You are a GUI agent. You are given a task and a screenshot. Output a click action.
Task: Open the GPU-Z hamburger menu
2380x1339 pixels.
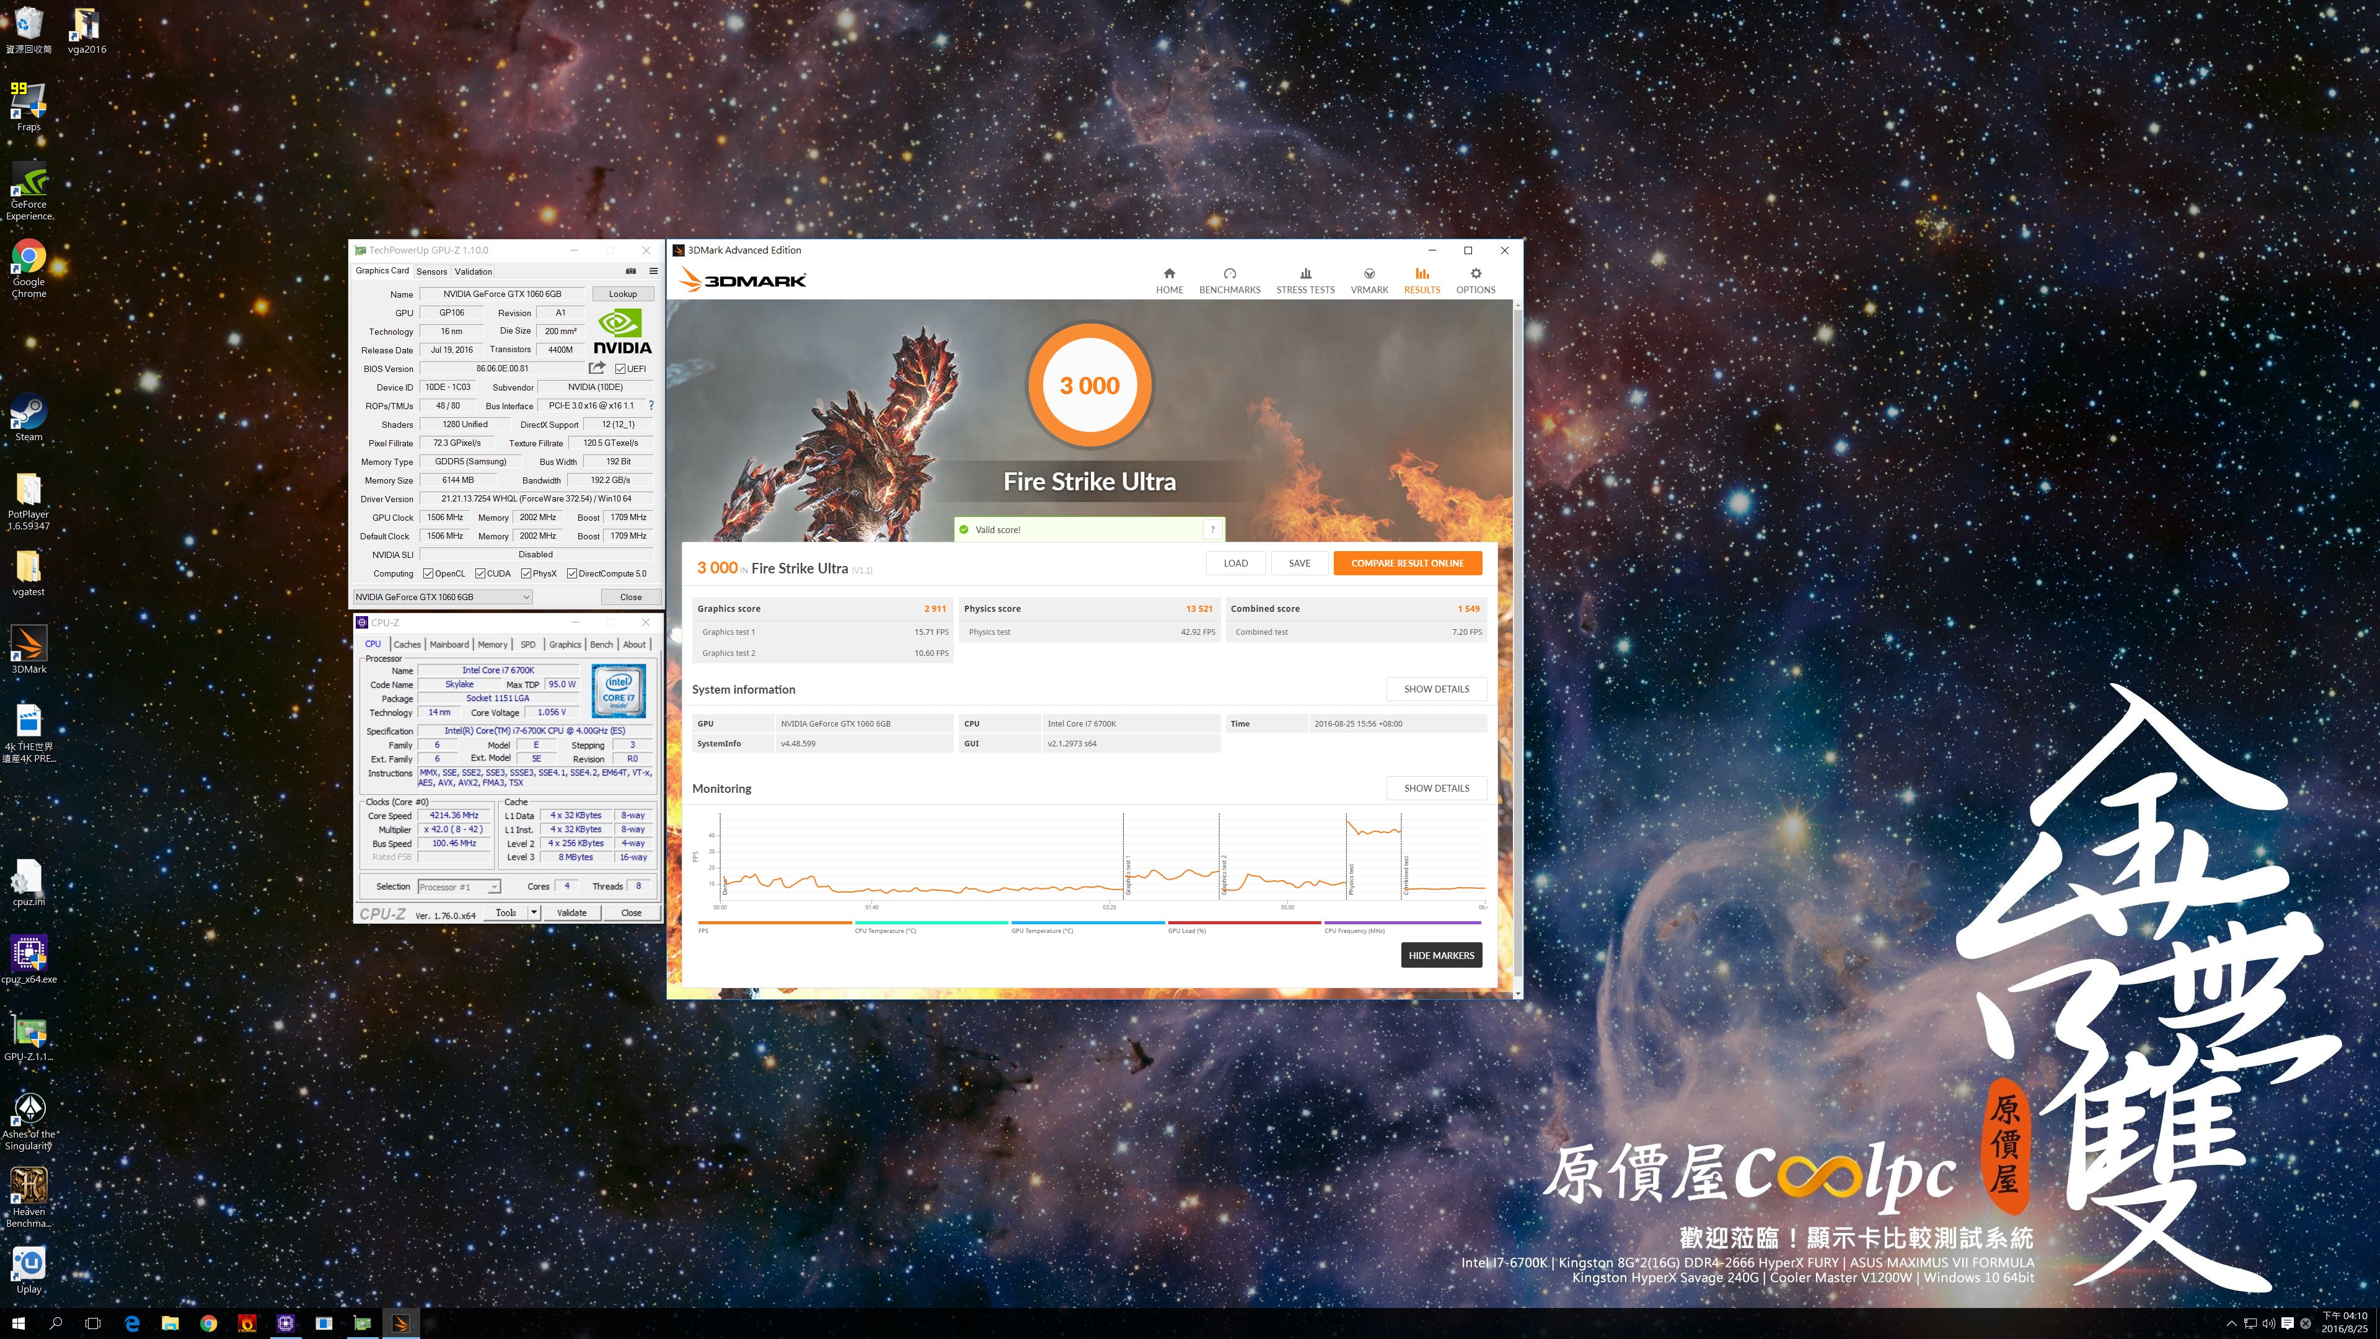pyautogui.click(x=653, y=271)
